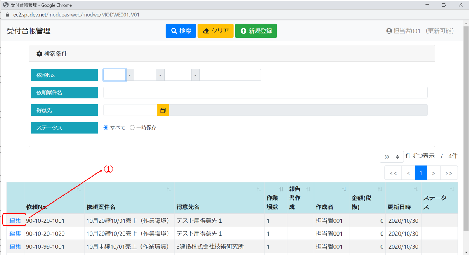Click the 4件 result count text
The image size is (470, 255).
pos(453,156)
